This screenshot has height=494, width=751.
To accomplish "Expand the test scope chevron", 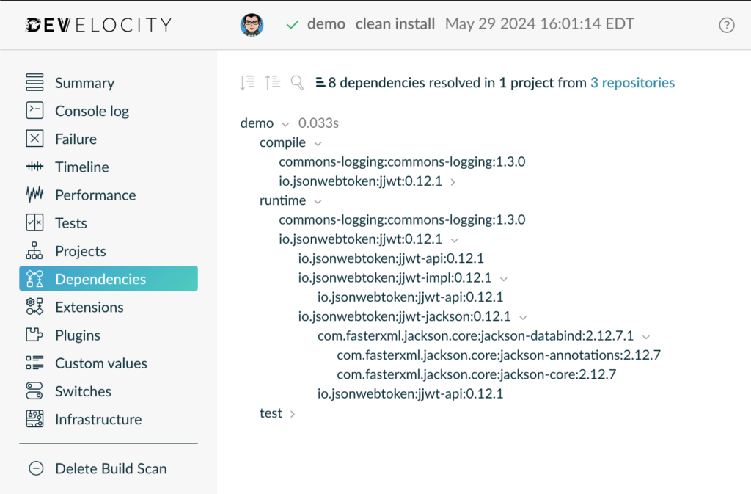I will tap(293, 414).
